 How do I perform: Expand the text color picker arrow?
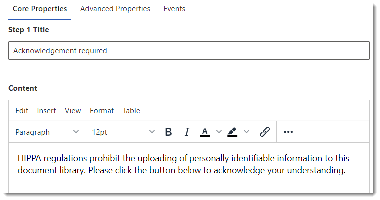218,132
